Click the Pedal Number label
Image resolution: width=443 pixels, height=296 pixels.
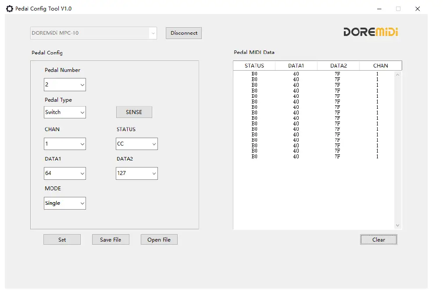click(x=62, y=70)
